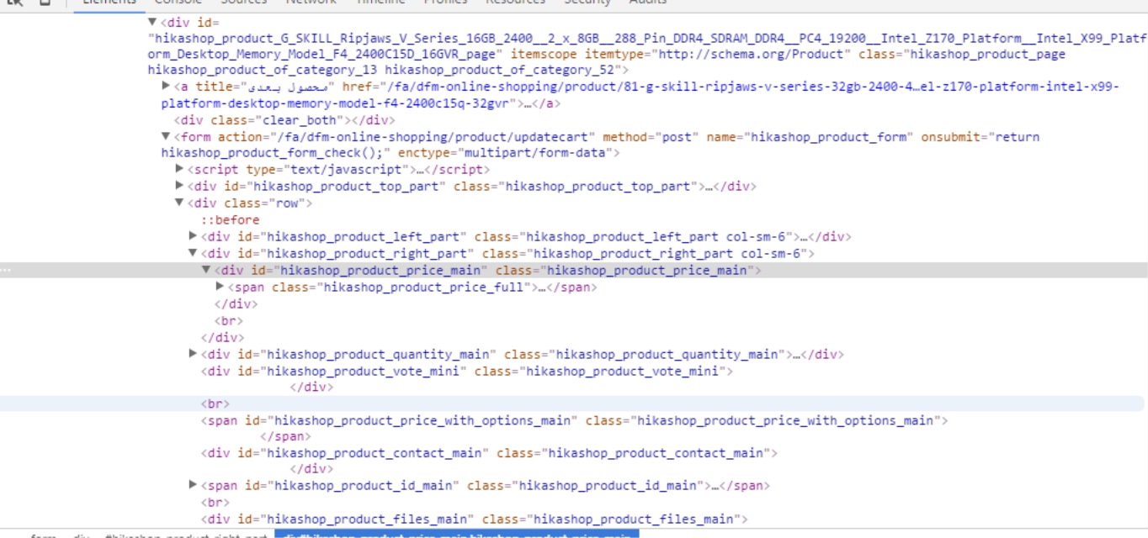Image resolution: width=1148 pixels, height=538 pixels.
Task: Collapse the selected hikashop_product_price_main div
Action: click(206, 270)
